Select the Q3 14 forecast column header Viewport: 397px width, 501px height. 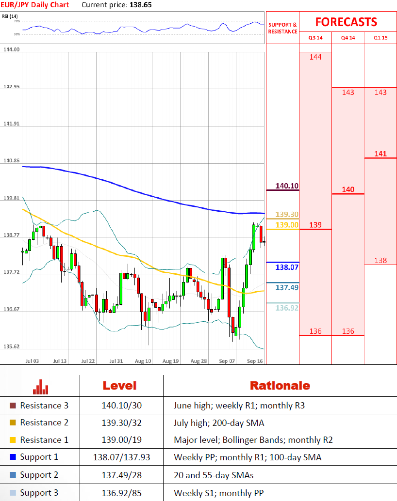pos(315,38)
